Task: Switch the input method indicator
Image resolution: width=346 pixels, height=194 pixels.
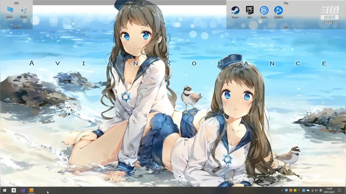Action: point(321,190)
